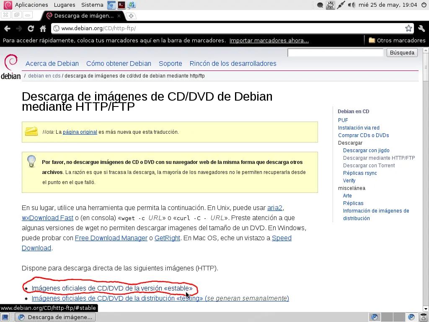
Task: Open the Epiphany web browser launcher
Action: point(110,5)
